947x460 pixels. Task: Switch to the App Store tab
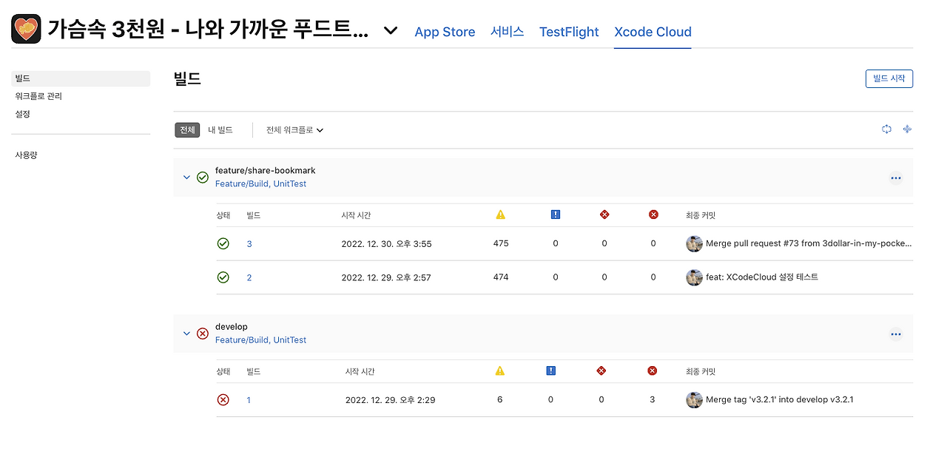click(445, 32)
